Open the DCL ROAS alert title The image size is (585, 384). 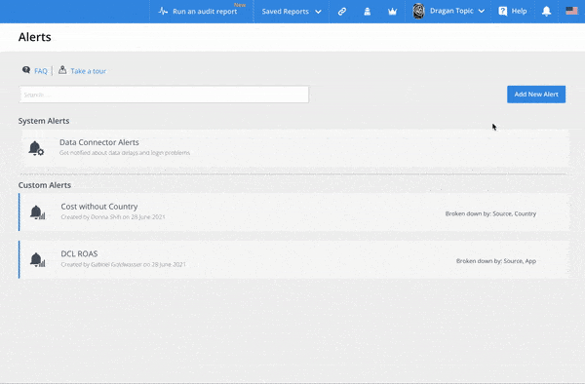pyautogui.click(x=79, y=253)
